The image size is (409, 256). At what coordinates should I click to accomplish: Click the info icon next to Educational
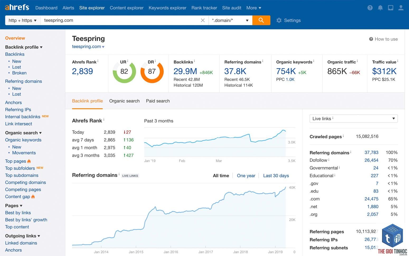click(x=335, y=175)
